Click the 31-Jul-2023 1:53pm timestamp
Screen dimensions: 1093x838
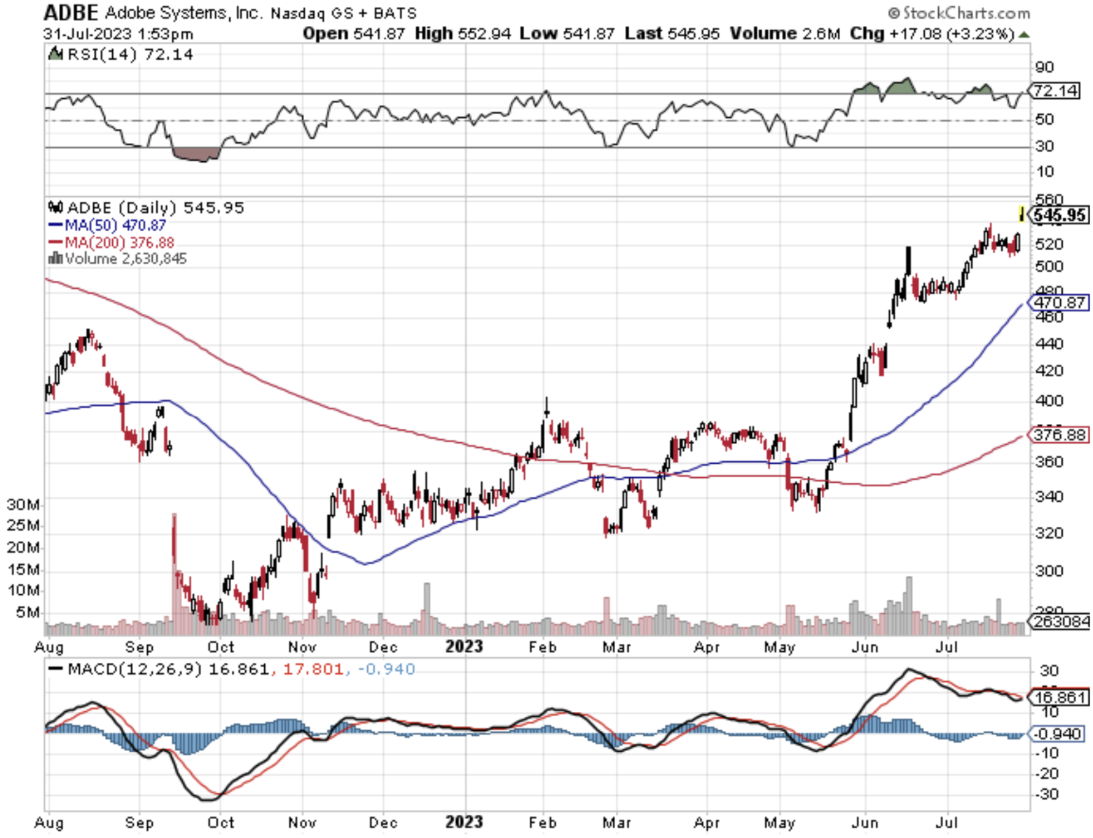click(118, 34)
